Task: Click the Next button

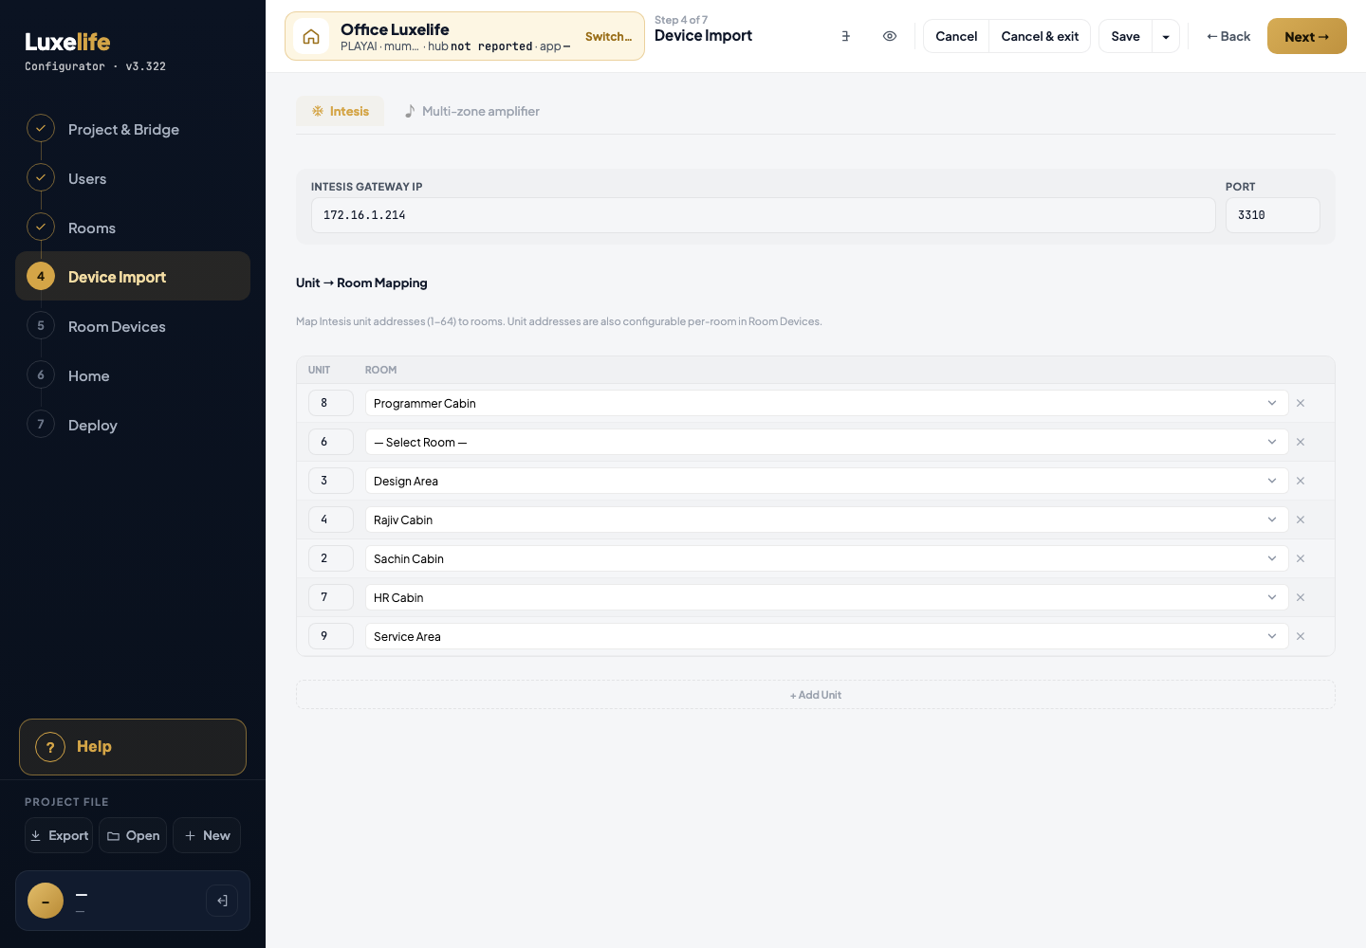Action: [1306, 36]
